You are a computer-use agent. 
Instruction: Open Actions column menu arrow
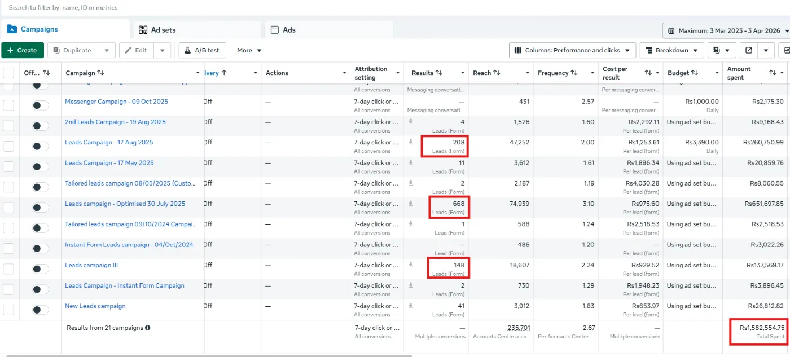[344, 73]
